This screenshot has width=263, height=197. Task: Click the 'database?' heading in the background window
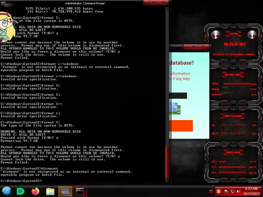click(182, 63)
